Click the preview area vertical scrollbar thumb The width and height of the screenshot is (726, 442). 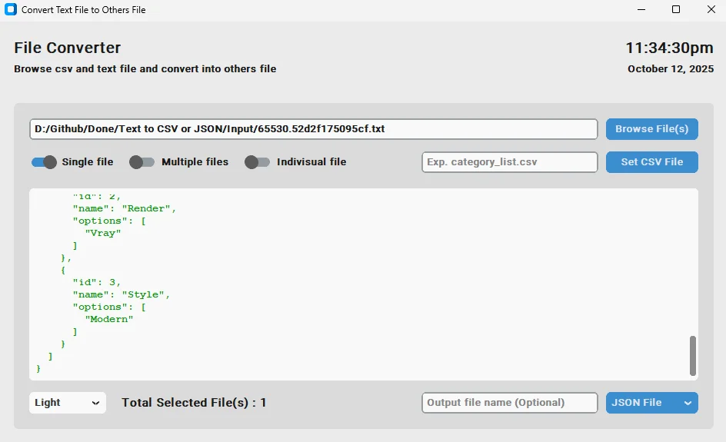click(x=693, y=355)
